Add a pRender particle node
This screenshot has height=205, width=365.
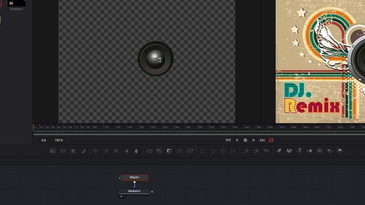(x=266, y=151)
